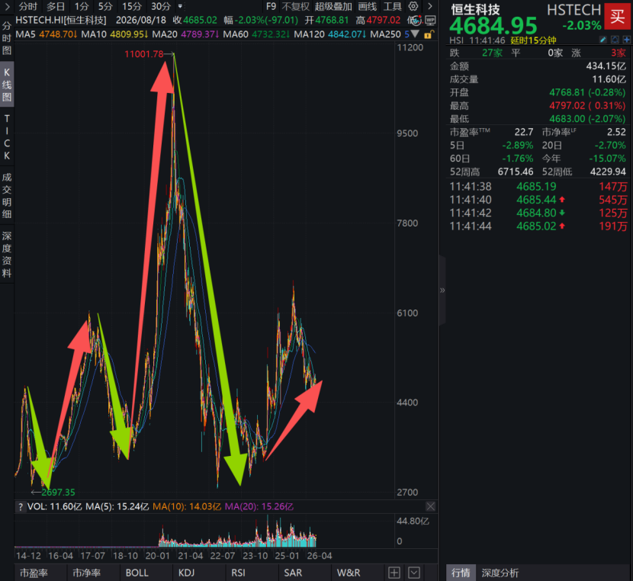Open the period dropdown after 30分
This screenshot has width=633, height=581.
[x=180, y=6]
